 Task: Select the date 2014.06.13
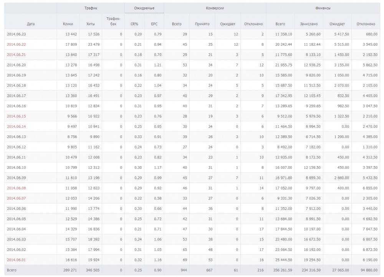(x=17, y=137)
